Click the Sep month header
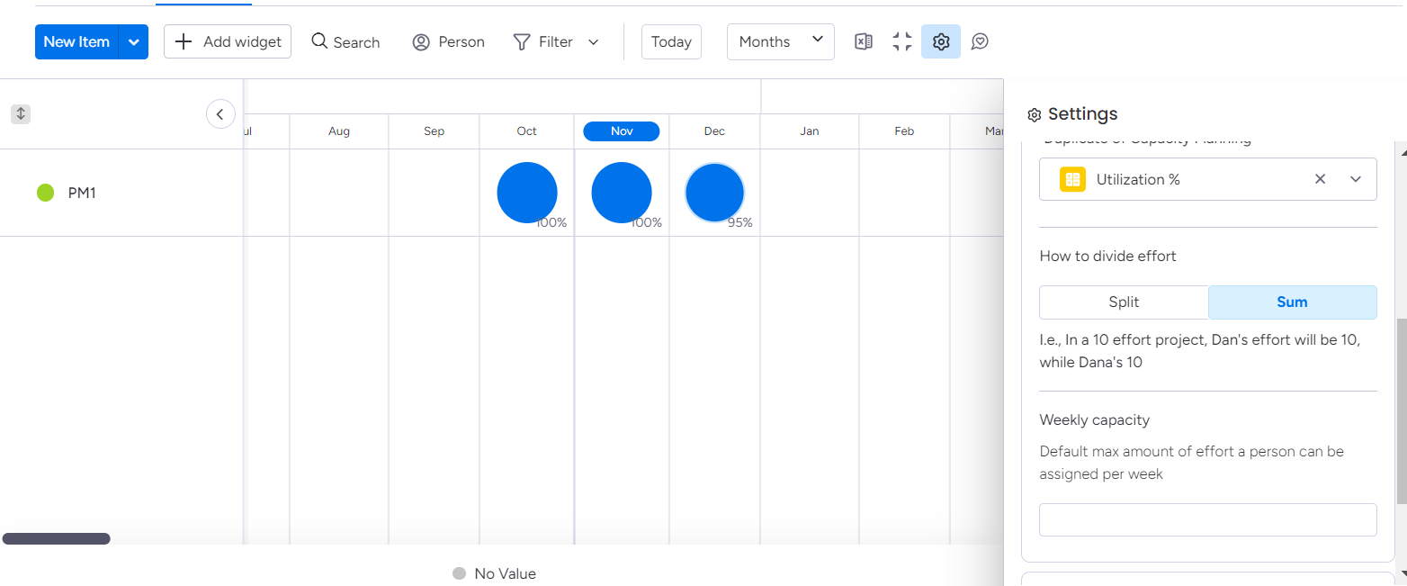 coord(434,131)
